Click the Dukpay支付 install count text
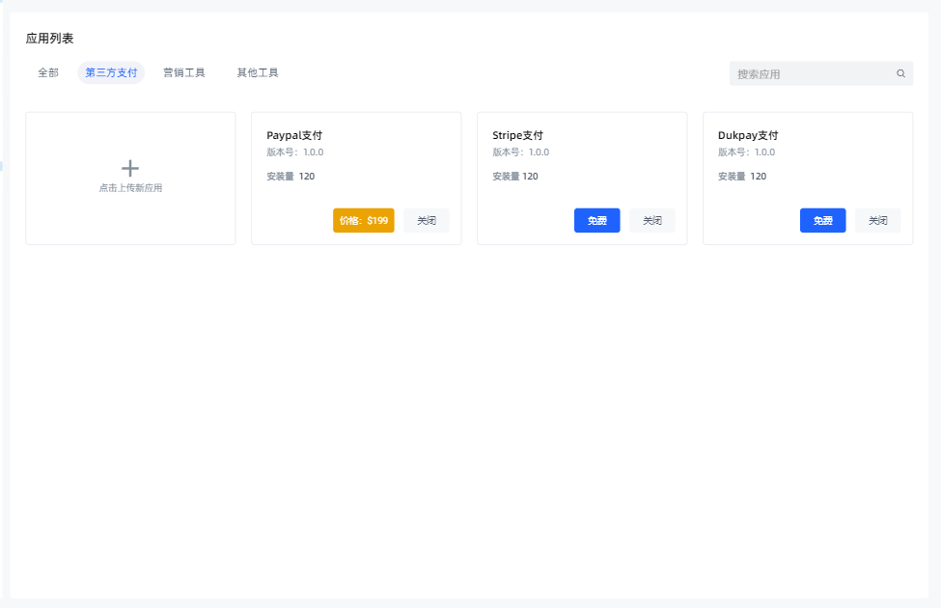Screen dimensions: 941x608 coord(742,177)
